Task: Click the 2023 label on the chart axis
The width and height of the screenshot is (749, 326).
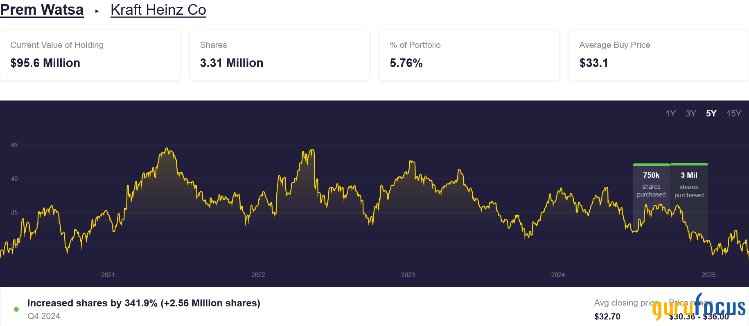Action: point(408,275)
